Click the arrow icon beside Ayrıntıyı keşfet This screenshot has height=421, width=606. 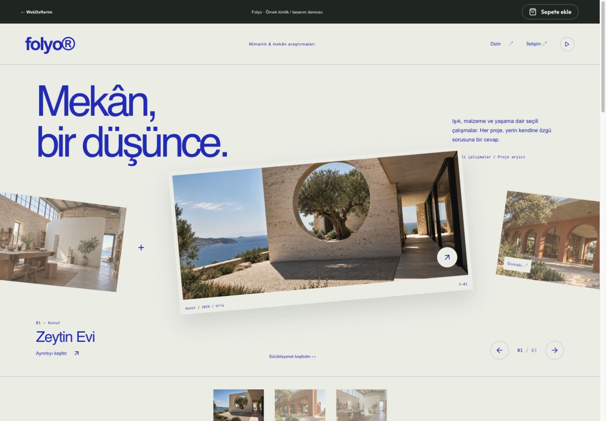click(77, 353)
